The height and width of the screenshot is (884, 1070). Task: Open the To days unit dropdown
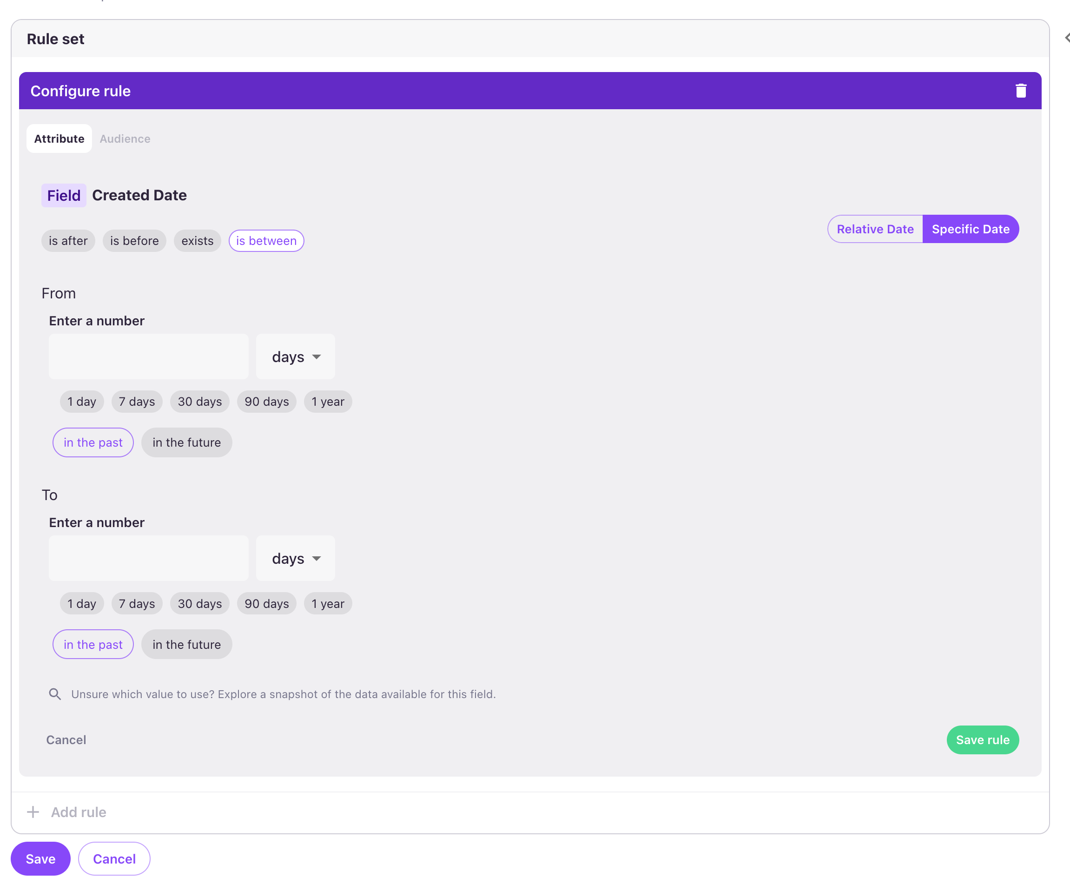click(295, 558)
